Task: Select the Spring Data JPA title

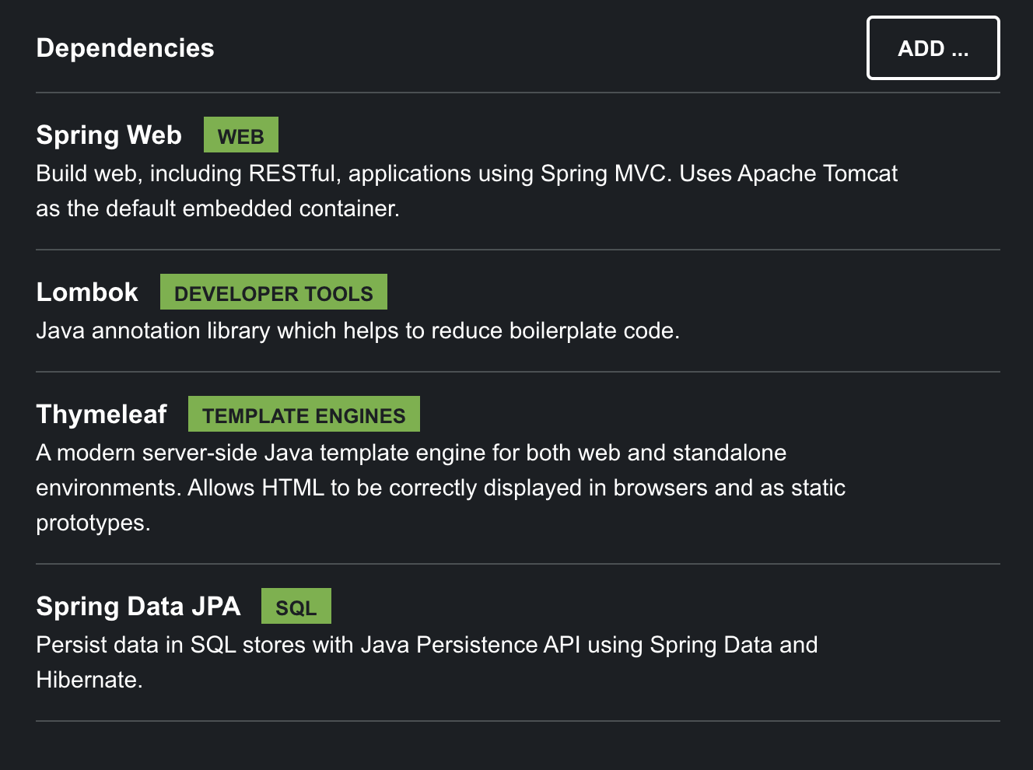Action: pos(138,607)
